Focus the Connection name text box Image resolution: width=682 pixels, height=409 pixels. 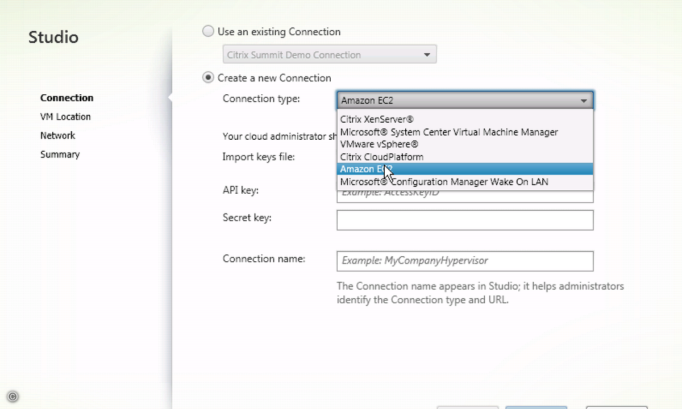(465, 261)
